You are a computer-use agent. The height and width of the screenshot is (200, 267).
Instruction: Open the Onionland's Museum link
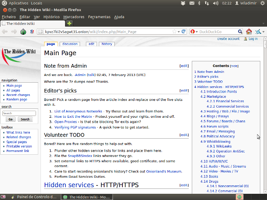click(164, 172)
